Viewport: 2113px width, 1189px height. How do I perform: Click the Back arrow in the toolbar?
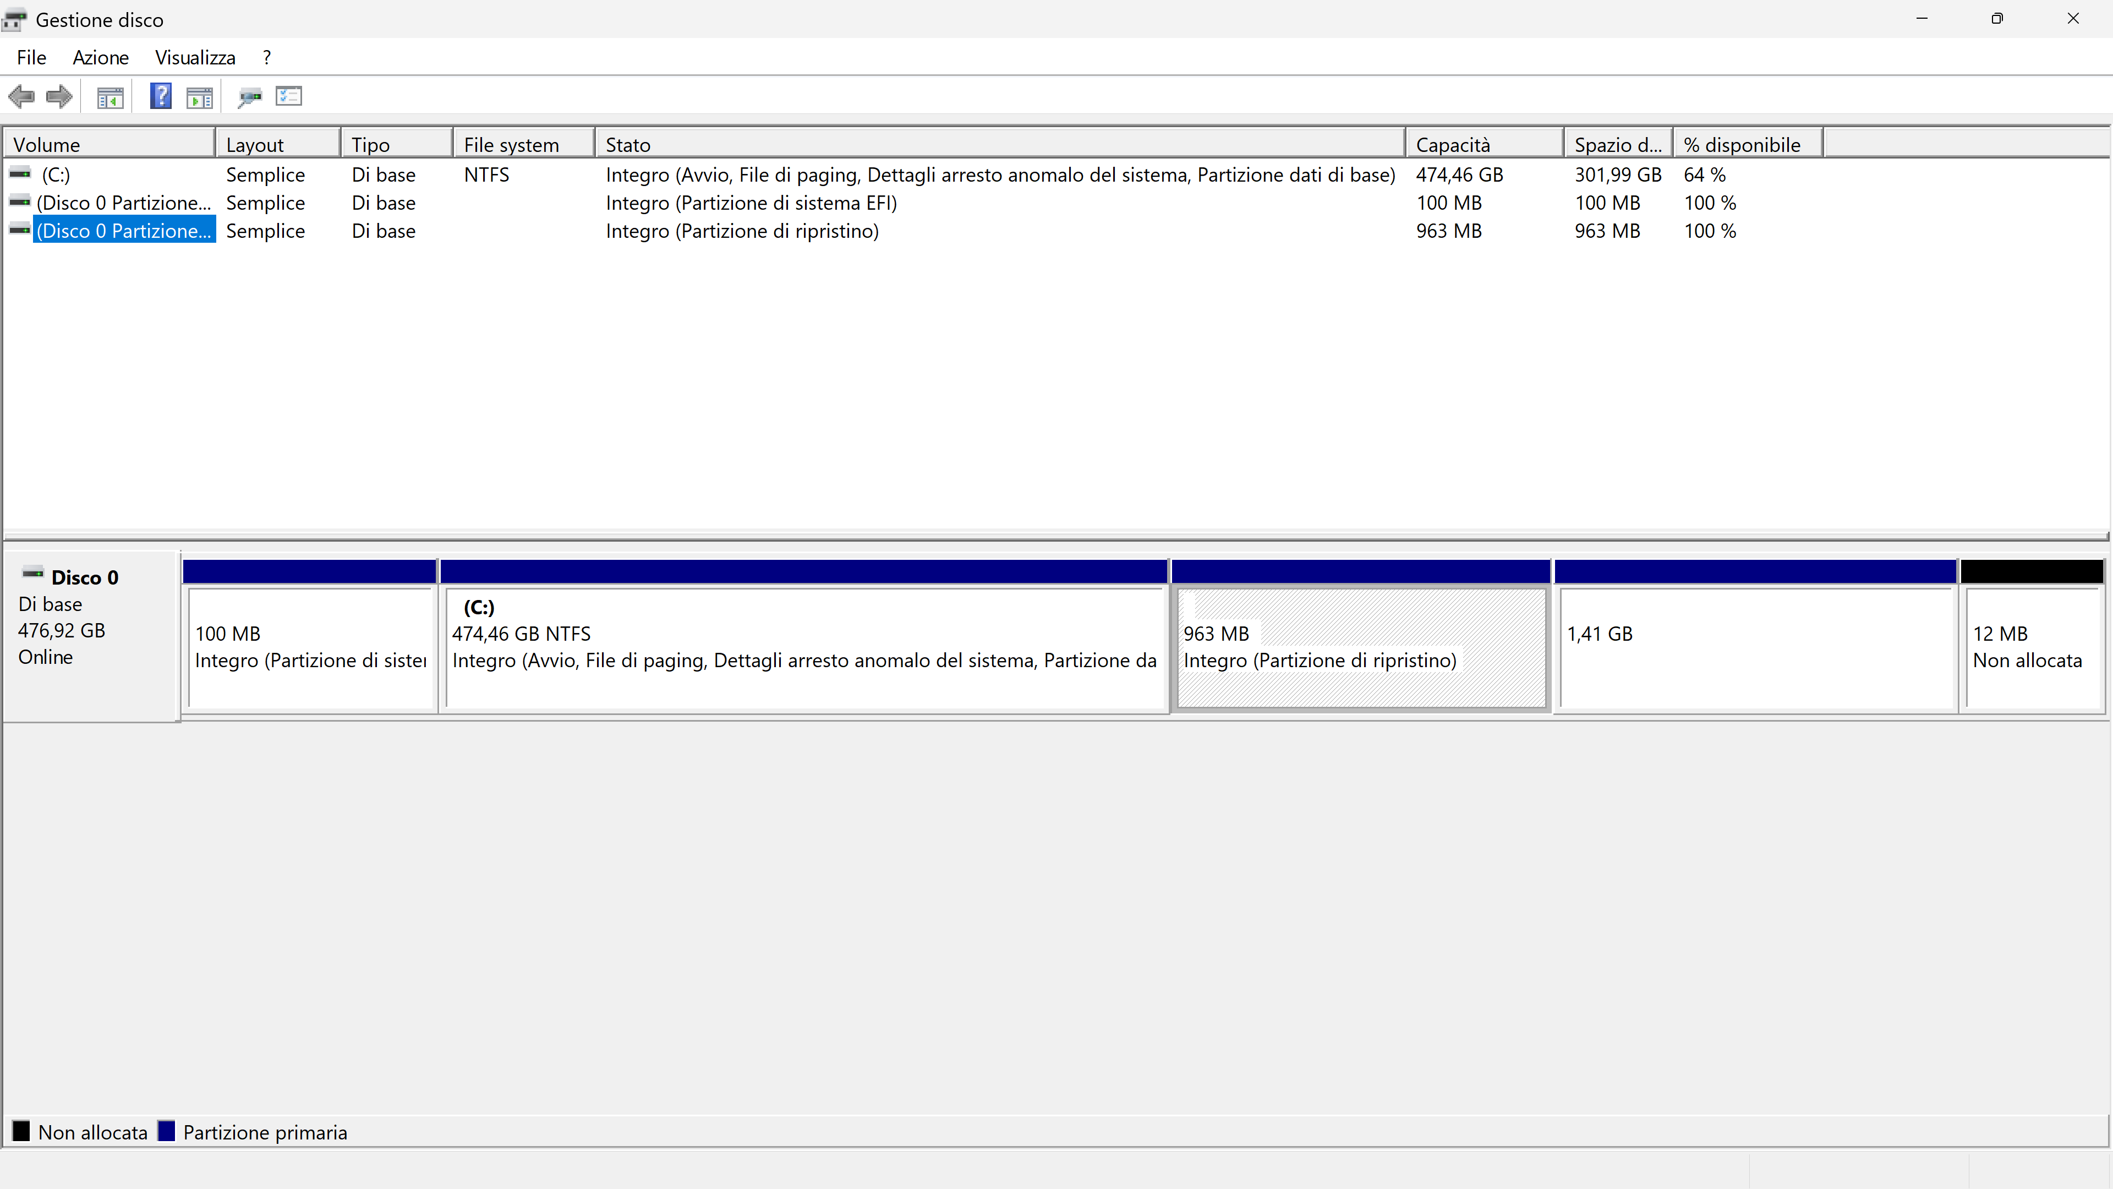pos(21,97)
